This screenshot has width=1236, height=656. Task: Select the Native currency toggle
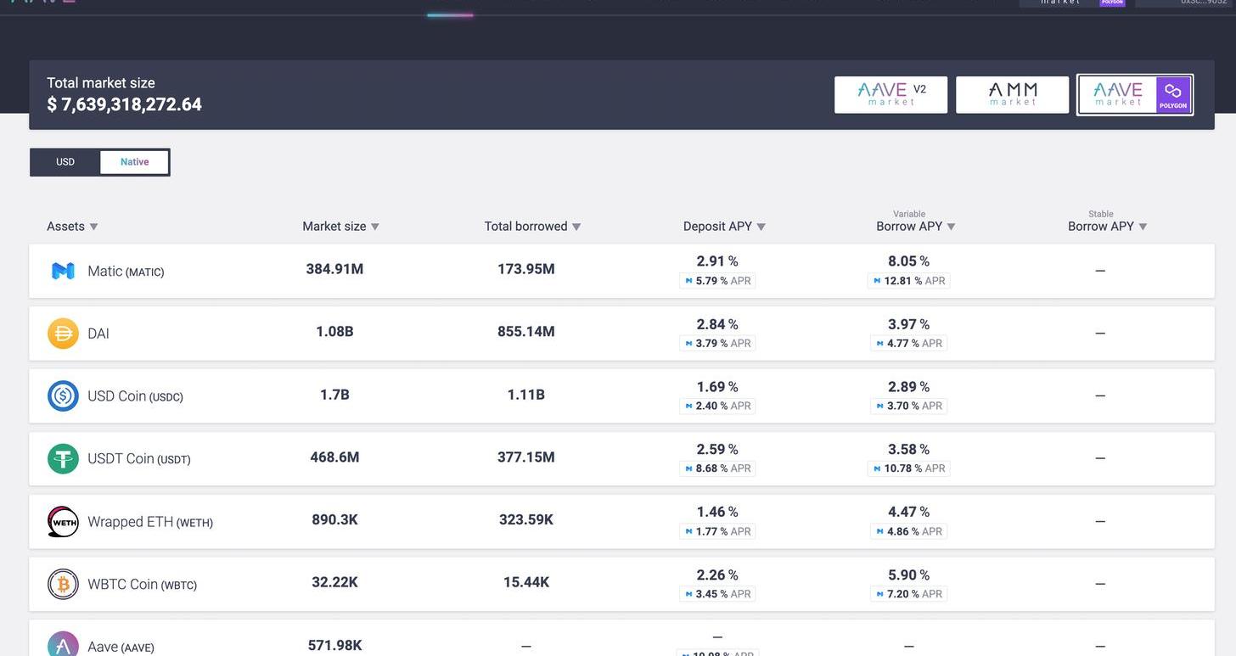click(134, 162)
